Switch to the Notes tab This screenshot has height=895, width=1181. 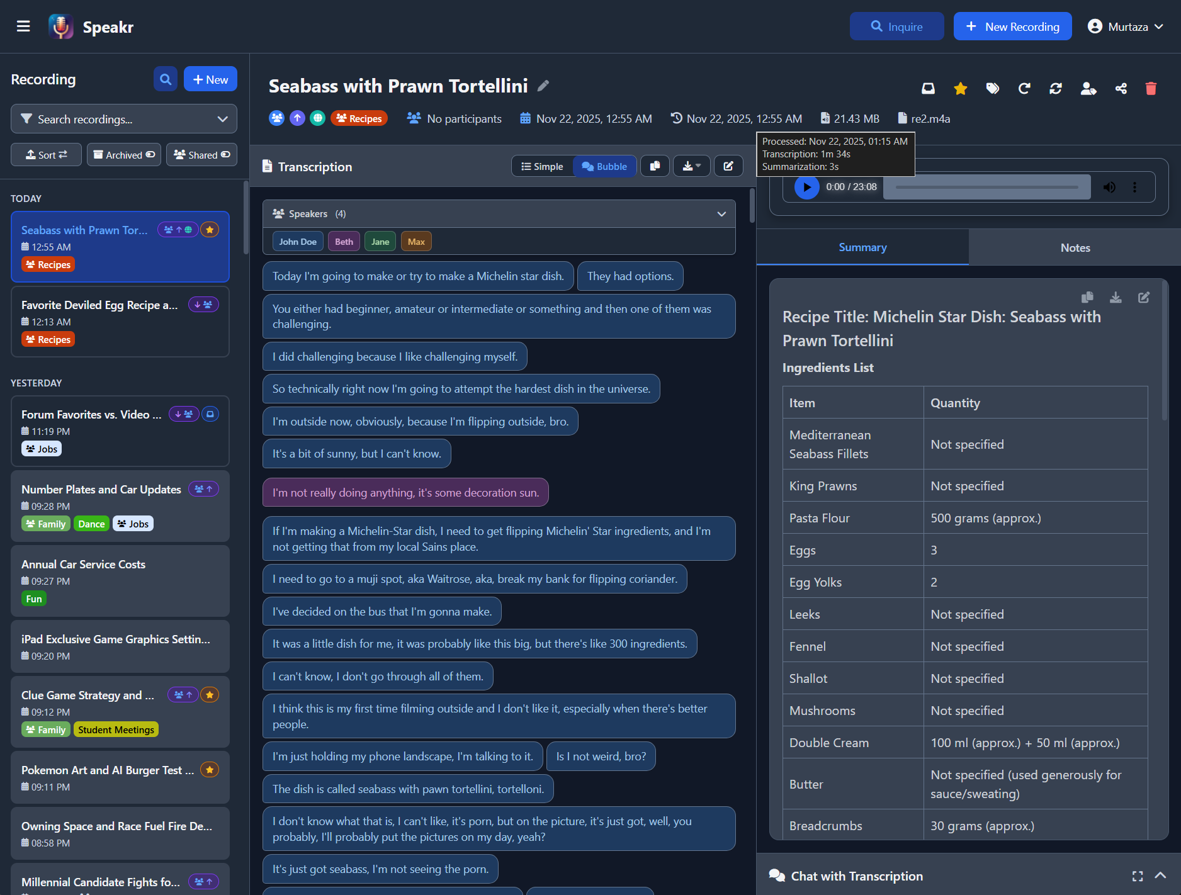point(1075,247)
